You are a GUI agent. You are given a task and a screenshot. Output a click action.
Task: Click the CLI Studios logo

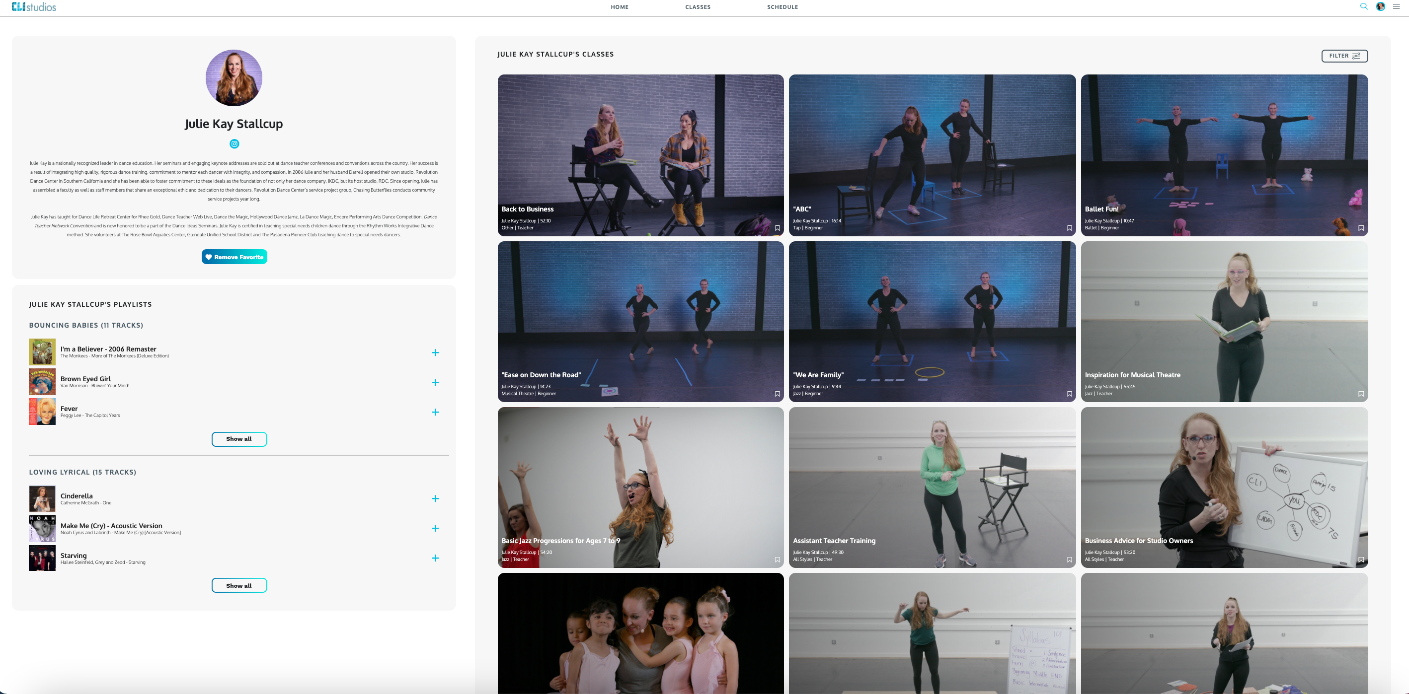pos(33,6)
